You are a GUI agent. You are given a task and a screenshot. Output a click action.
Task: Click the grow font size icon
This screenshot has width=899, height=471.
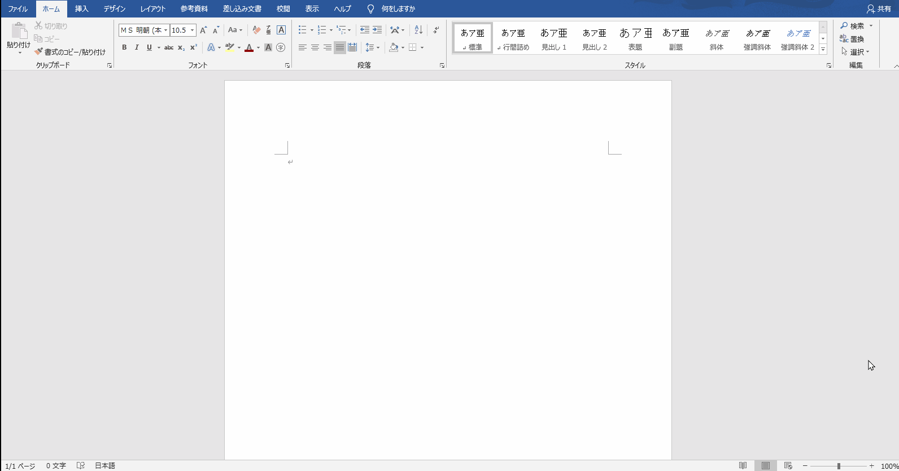click(x=203, y=30)
